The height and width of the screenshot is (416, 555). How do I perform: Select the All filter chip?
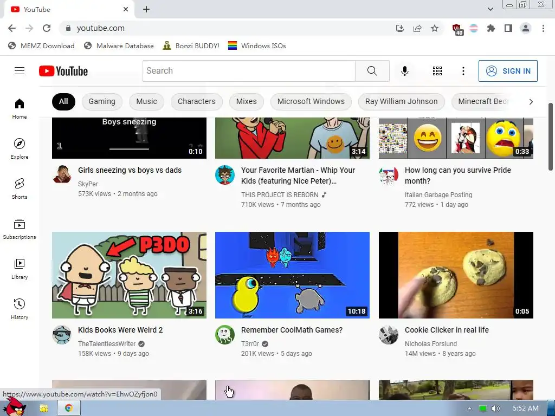coord(63,102)
